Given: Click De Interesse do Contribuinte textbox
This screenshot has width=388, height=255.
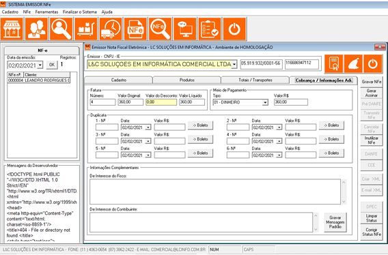Looking at the screenshot, I should (x=202, y=222).
